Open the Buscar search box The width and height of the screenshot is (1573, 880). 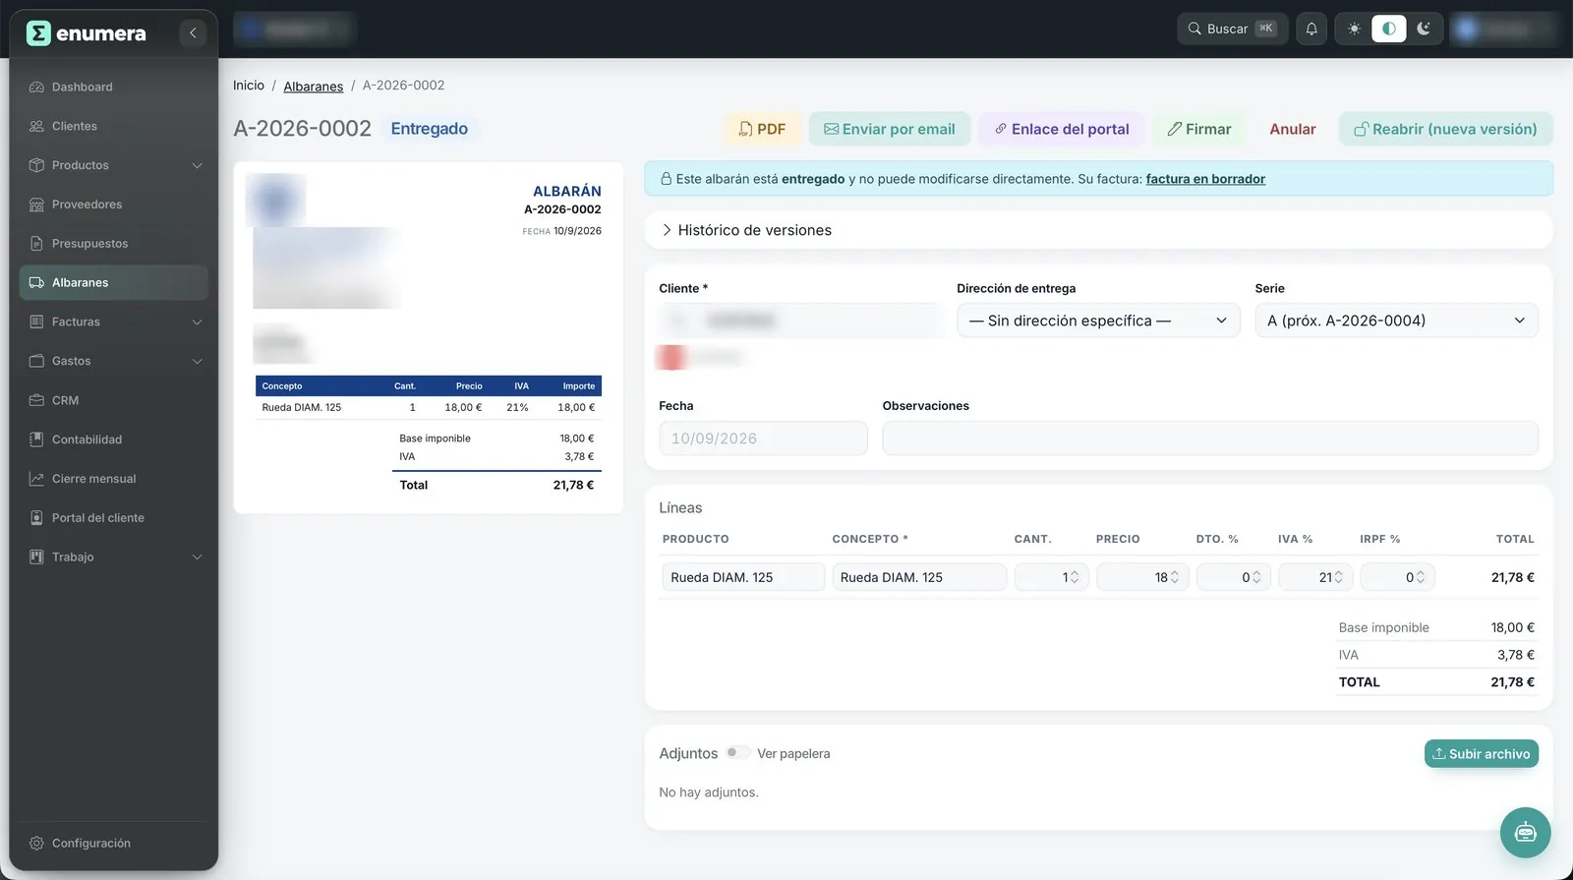pyautogui.click(x=1233, y=29)
